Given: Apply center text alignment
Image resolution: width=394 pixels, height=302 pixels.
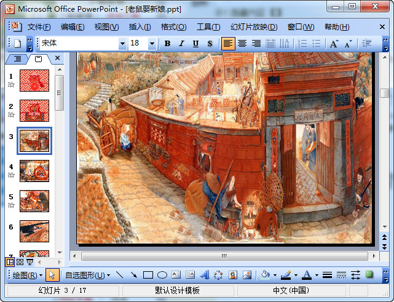Looking at the screenshot, I should (242, 44).
